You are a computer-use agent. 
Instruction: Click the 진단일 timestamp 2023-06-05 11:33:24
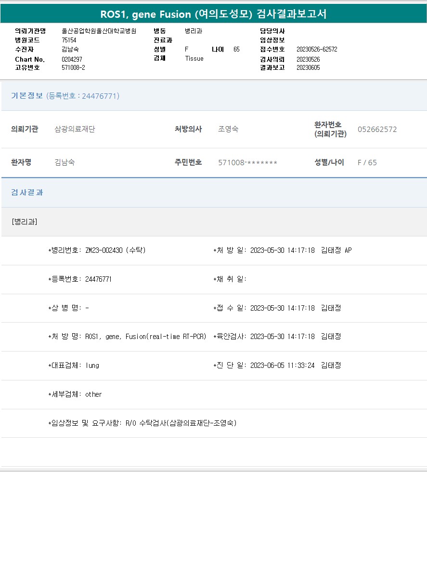282,365
